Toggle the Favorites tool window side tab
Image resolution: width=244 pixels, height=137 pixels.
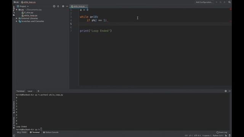click(x=14, y=123)
